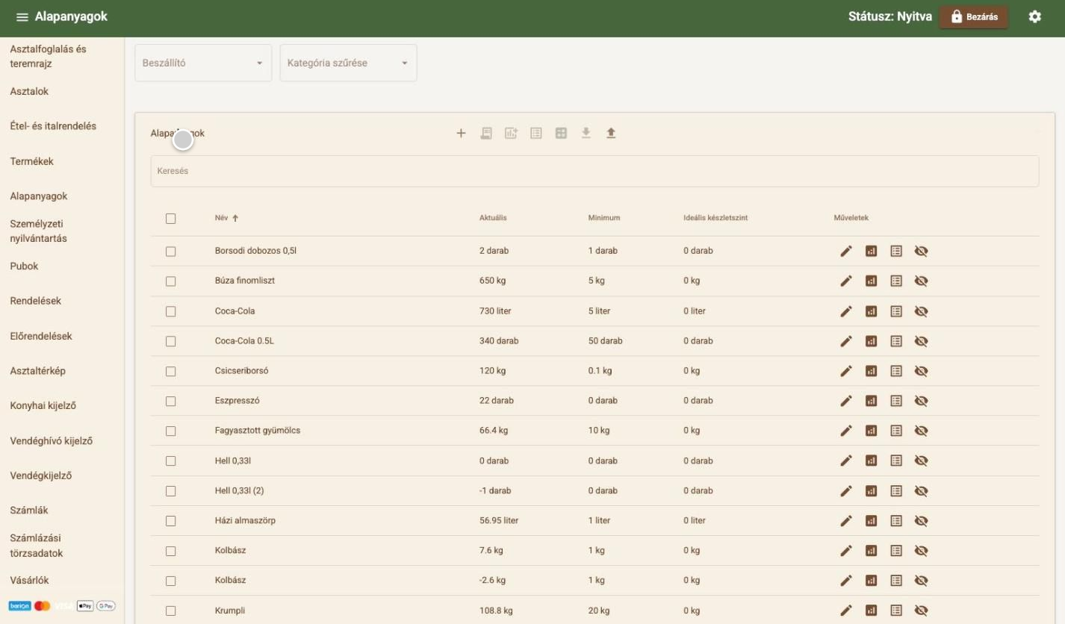
Task: Check the box for Borsodi dobozos 0,5l
Action: pos(171,252)
